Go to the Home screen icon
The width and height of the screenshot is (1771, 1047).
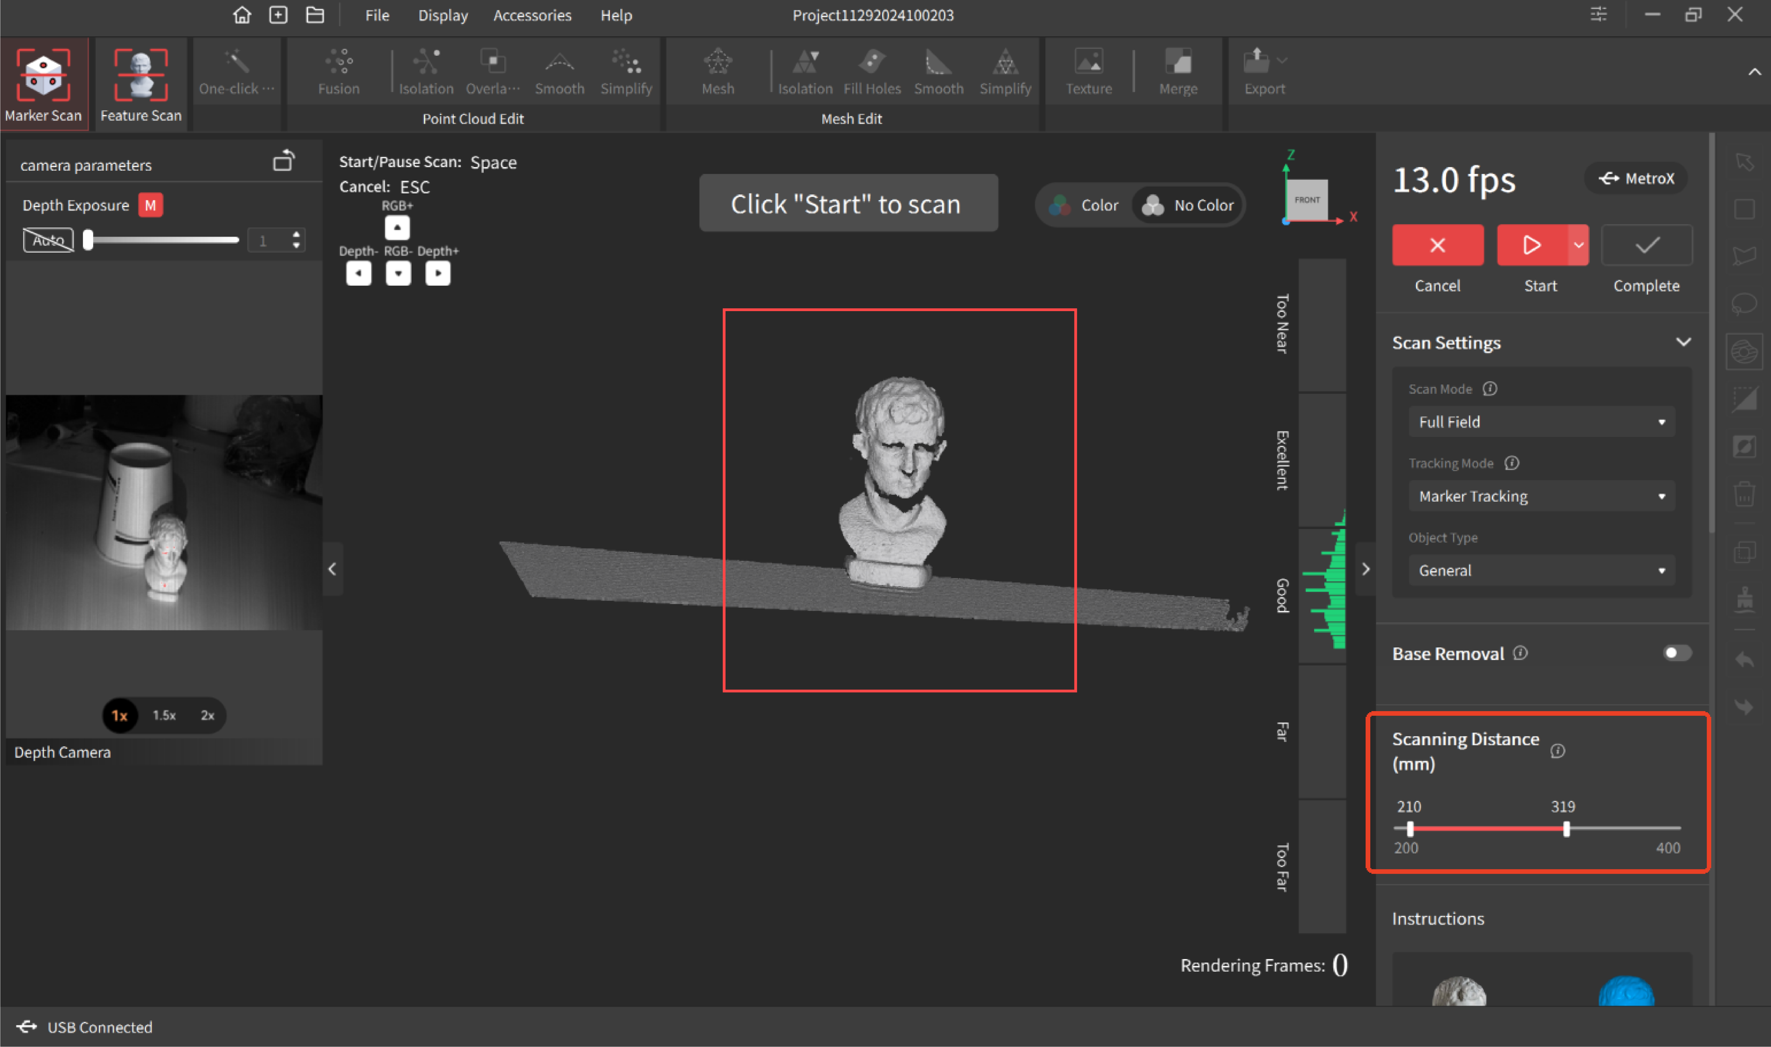tap(242, 15)
